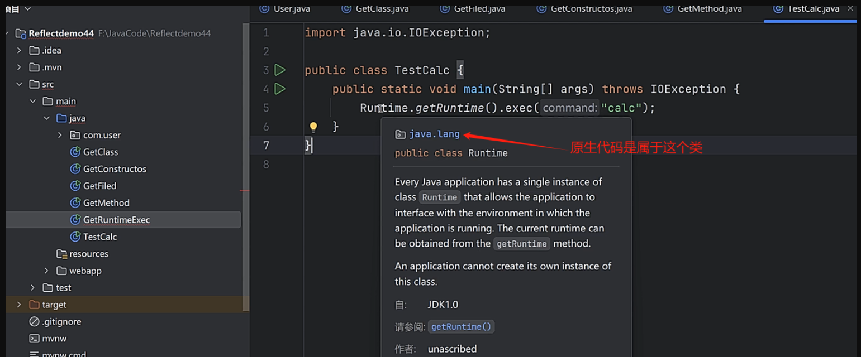Click the target folder icon
The height and width of the screenshot is (357, 861).
tap(34, 305)
